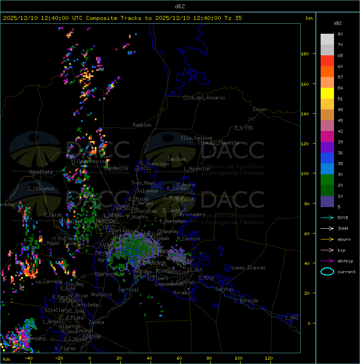Image resolution: width=360 pixels, height=364 pixels.
Task: Click the 'Encon' map label
Action: pos(260,109)
